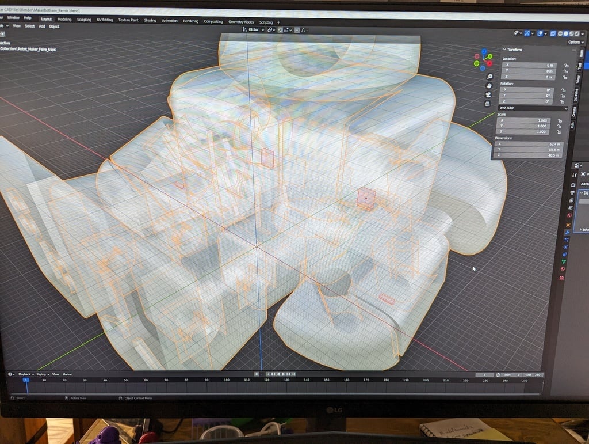Jump to the timeline end frame
The height and width of the screenshot is (444, 589).
tap(294, 374)
